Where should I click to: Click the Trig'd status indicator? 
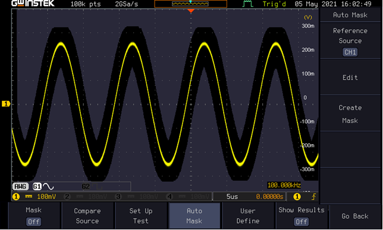click(x=274, y=4)
